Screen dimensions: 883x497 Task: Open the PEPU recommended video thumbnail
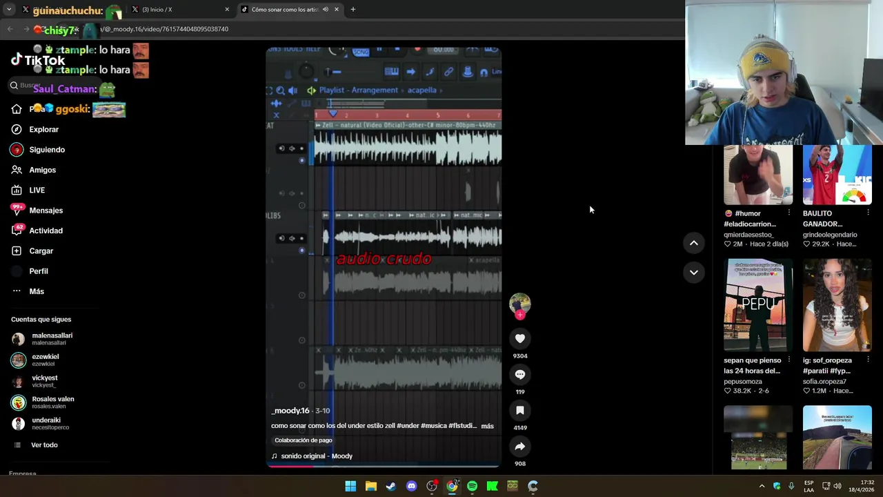tap(757, 305)
